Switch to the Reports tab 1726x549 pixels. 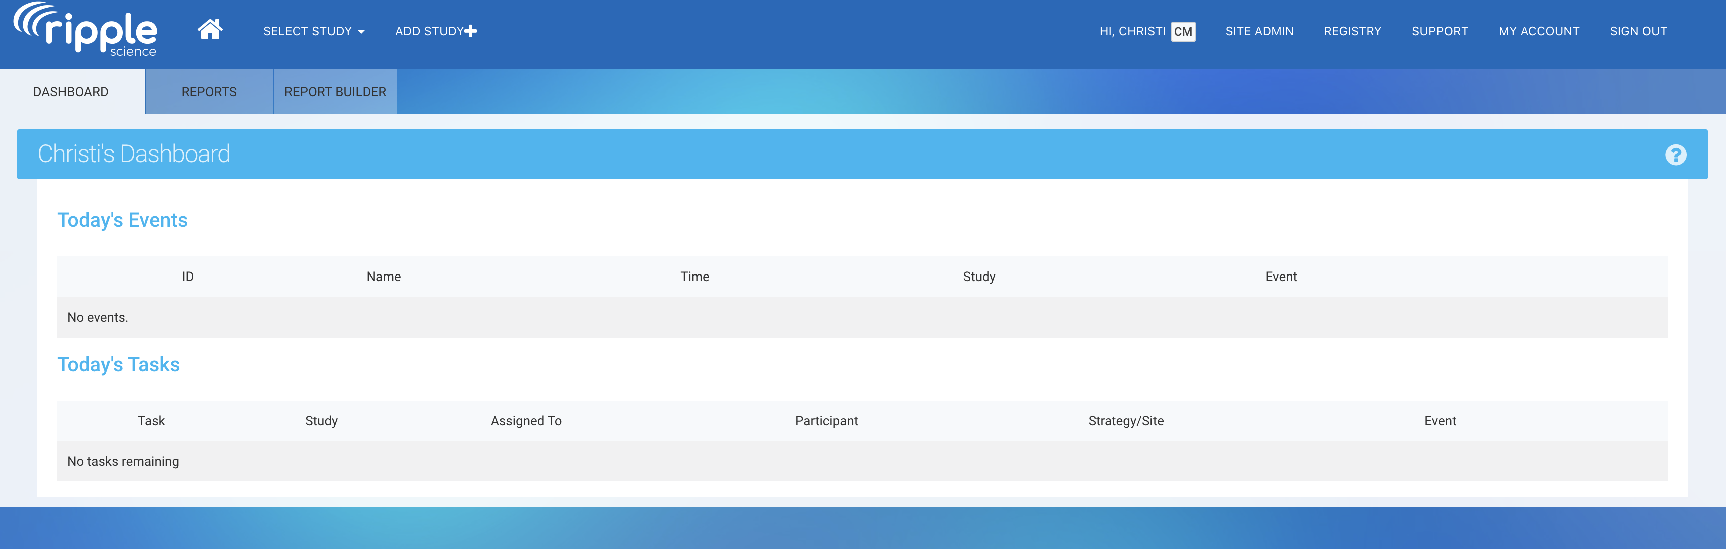pos(209,92)
